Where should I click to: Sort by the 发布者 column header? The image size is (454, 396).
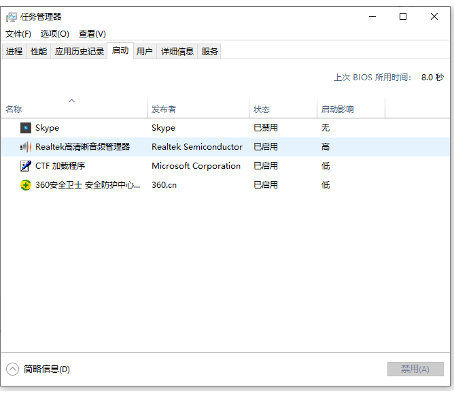click(x=164, y=110)
